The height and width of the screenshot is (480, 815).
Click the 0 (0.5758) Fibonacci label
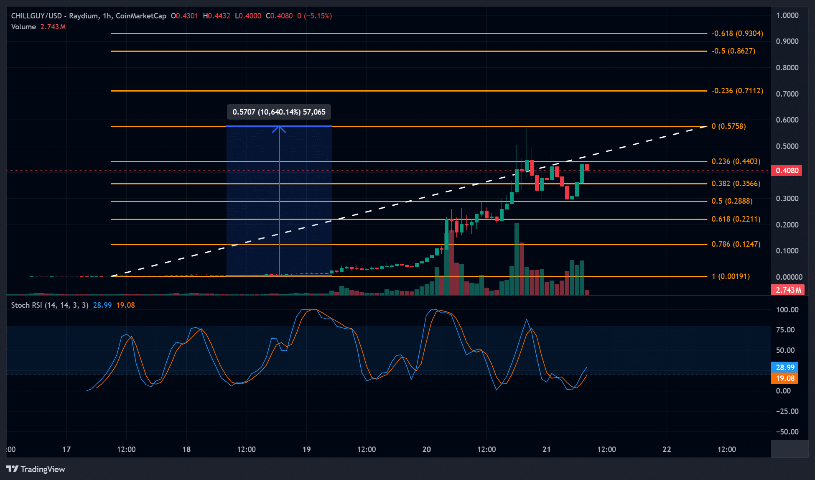729,126
